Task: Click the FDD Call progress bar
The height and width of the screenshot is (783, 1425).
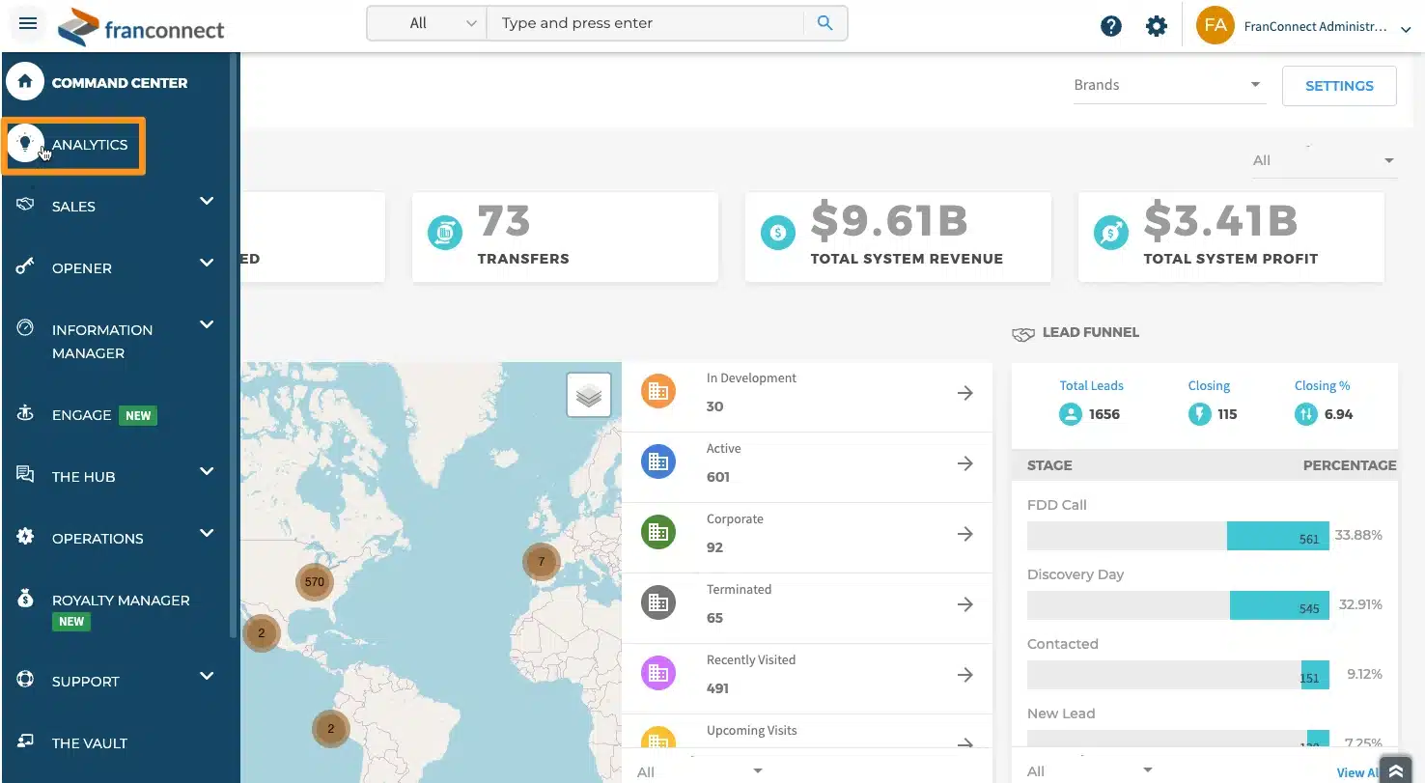Action: pos(1178,536)
